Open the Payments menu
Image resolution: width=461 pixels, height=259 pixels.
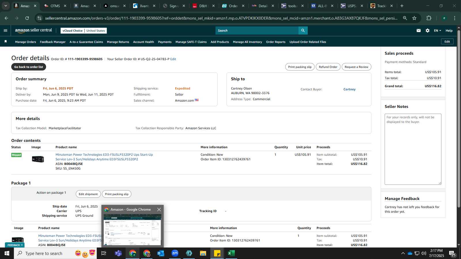[165, 42]
